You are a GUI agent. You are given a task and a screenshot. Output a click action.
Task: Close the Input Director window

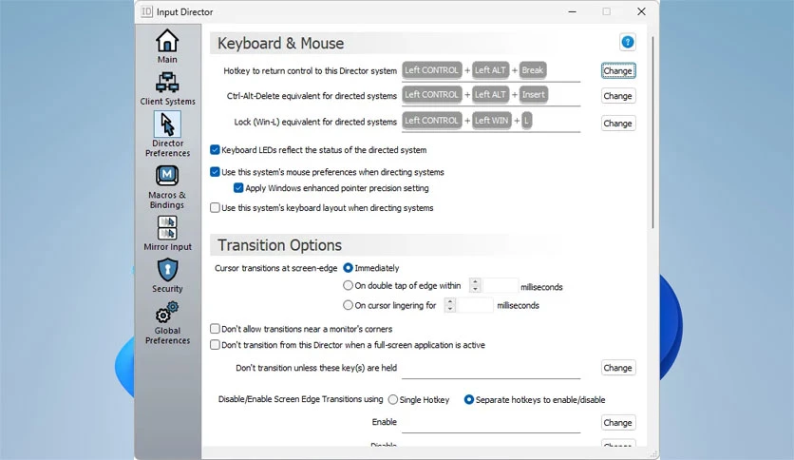point(641,11)
